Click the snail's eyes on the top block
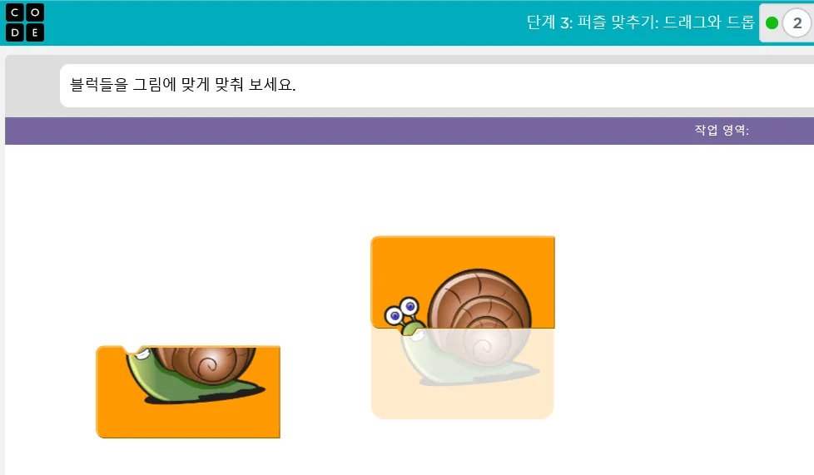Screen dimensions: 814x475 point(402,310)
